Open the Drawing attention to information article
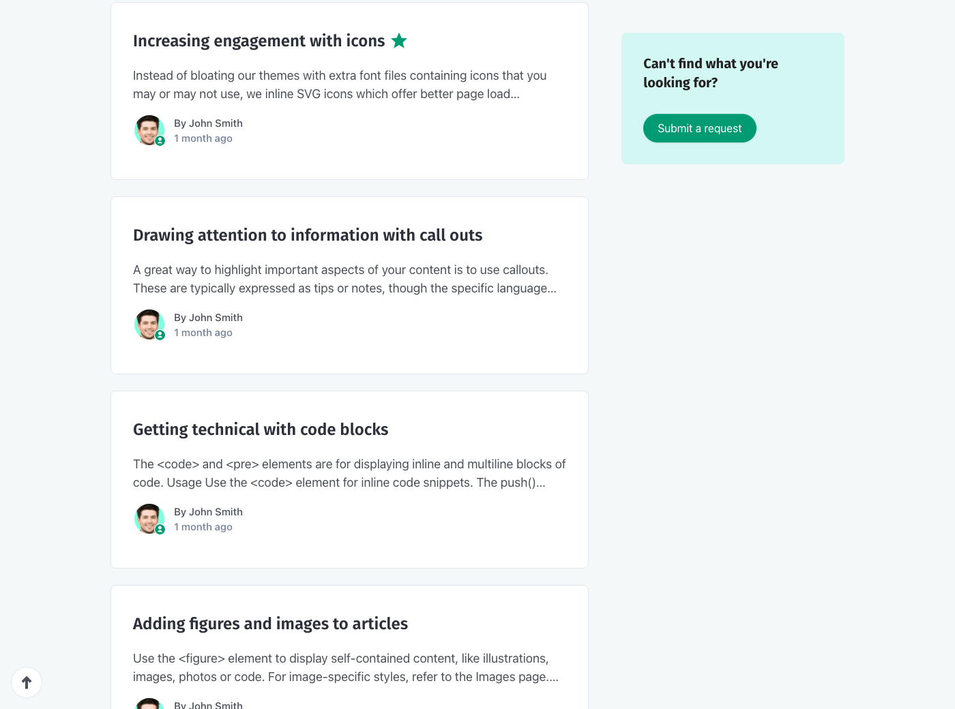This screenshot has height=709, width=955. [x=307, y=235]
